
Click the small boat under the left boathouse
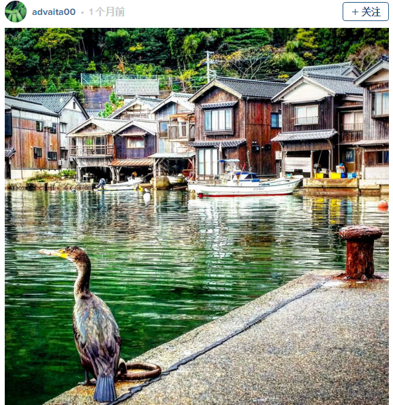pos(121,185)
